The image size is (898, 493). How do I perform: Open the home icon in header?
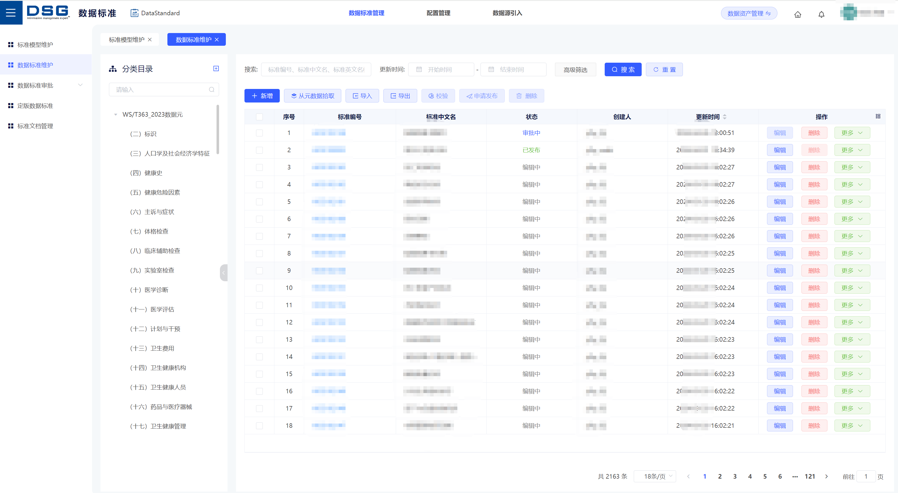(x=798, y=14)
